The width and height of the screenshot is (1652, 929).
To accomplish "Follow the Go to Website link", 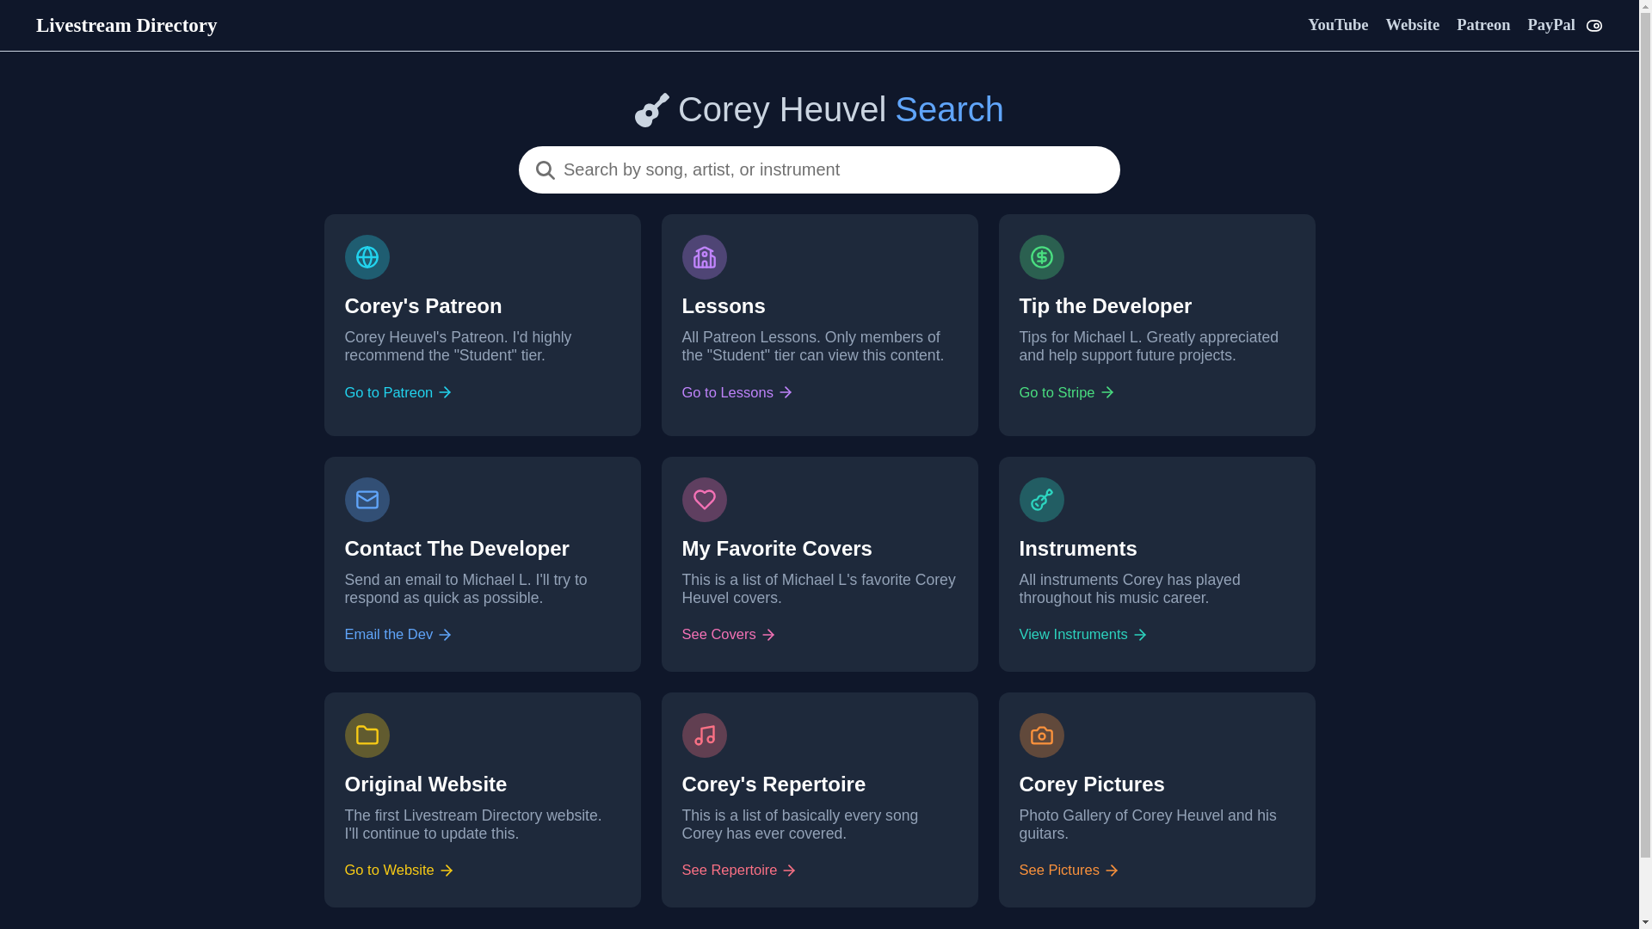I will pos(398,871).
